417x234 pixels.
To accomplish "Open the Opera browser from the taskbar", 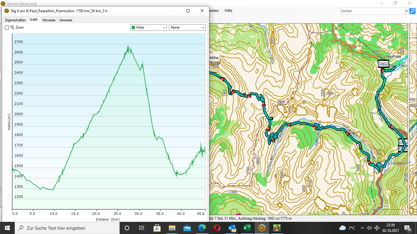I will (217, 228).
